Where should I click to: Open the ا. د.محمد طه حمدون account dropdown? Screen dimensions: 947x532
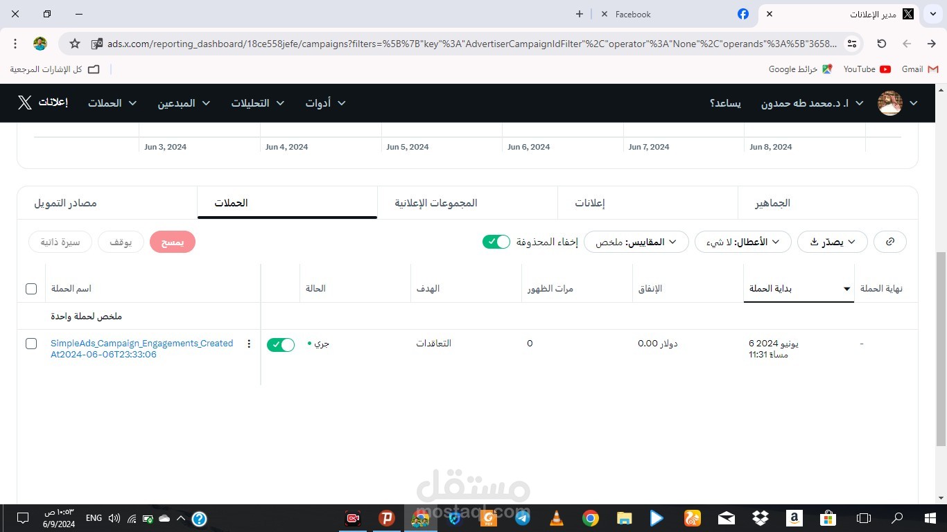coord(812,103)
